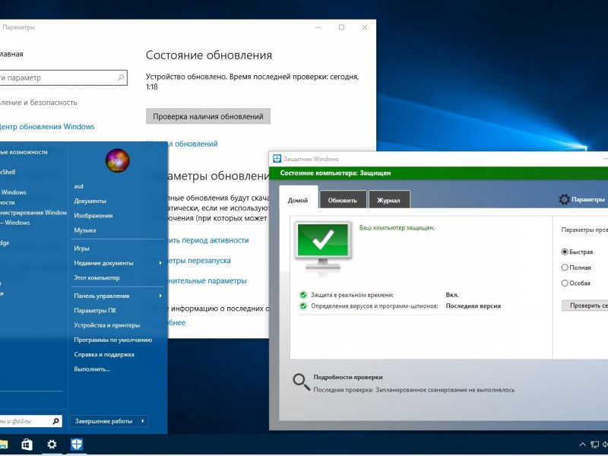Click Состояние обновления heading in Settings

[208, 55]
